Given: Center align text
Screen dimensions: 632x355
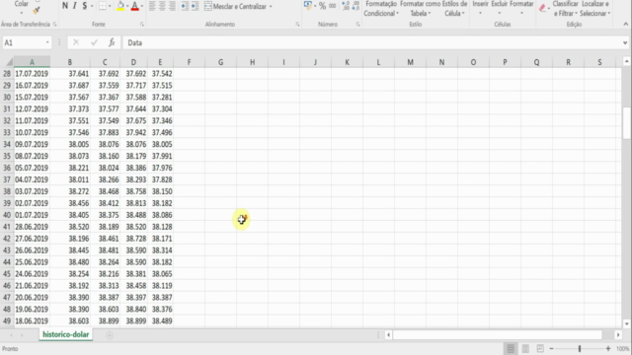Looking at the screenshot, I should coord(162,6).
